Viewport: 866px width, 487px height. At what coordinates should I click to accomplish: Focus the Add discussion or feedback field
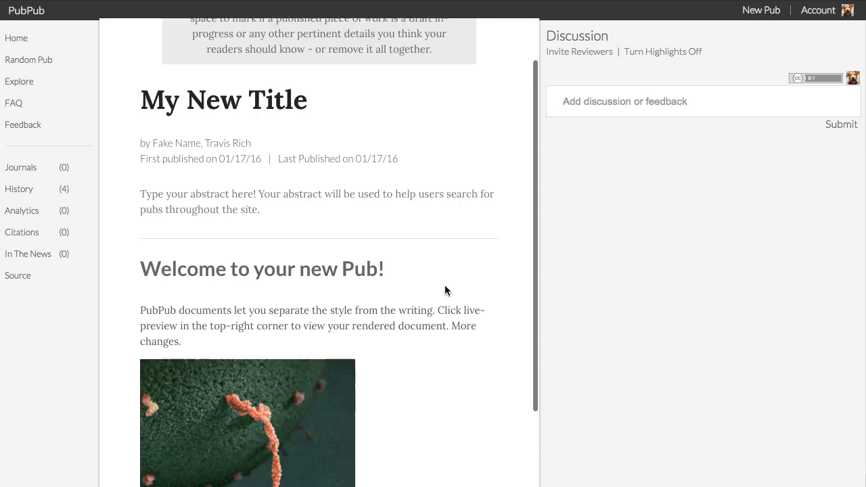[x=703, y=101]
